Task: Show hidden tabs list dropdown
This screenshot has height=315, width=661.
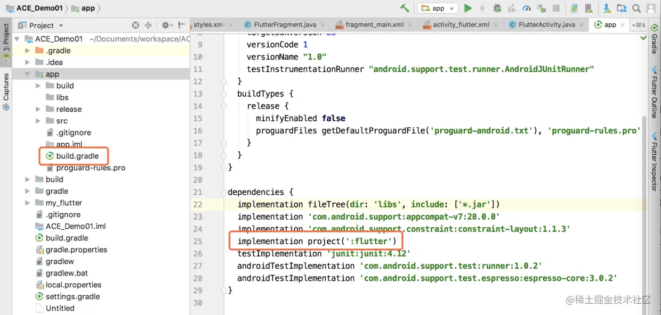Action: (638, 25)
